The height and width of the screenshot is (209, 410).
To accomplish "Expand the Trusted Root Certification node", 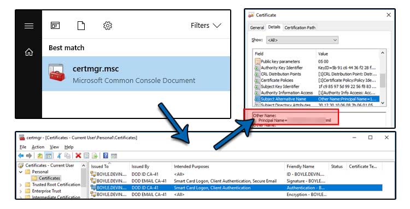I will tap(21, 185).
